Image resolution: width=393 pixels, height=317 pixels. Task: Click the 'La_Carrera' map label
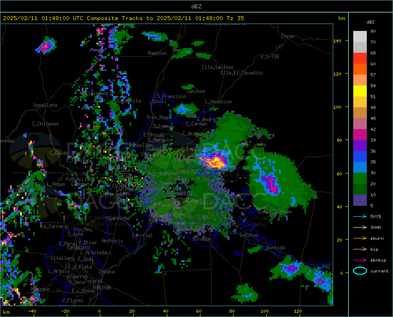(x=54, y=226)
